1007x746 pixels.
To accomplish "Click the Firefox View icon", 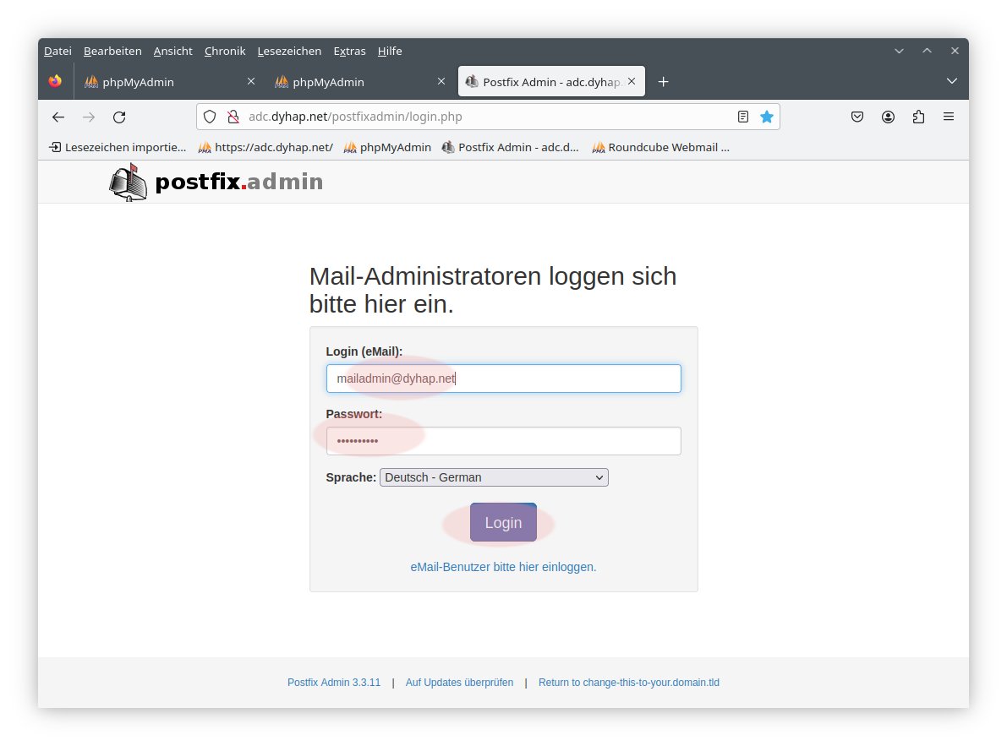I will click(56, 81).
